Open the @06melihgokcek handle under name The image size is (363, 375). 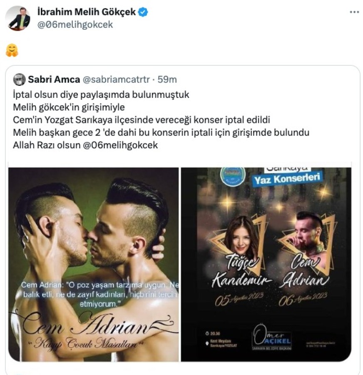(75, 25)
